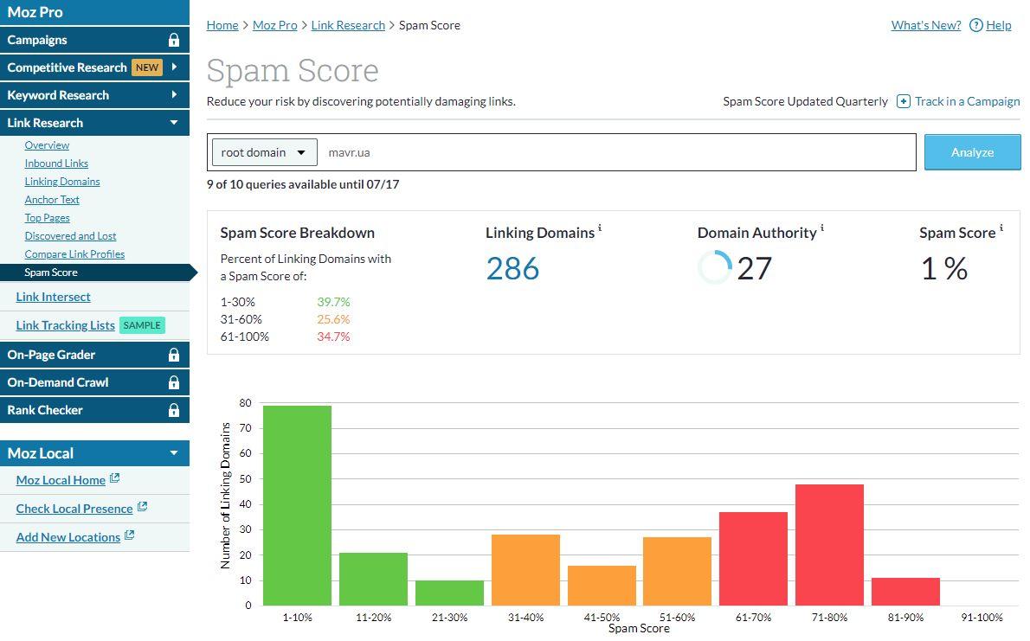The image size is (1030, 641).
Task: Click the green 1-10% chart bar
Action: pyautogui.click(x=297, y=506)
